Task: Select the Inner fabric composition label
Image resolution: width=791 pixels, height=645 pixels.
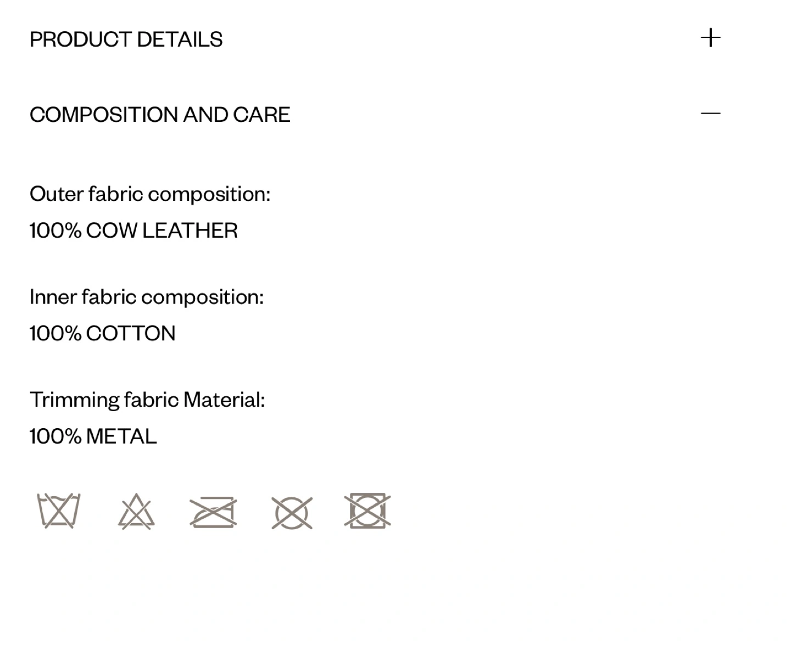Action: pyautogui.click(x=147, y=297)
